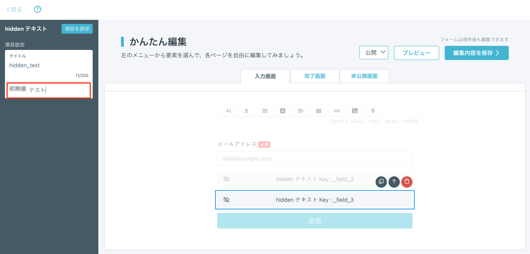Go back via the 戻る link

coord(14,10)
